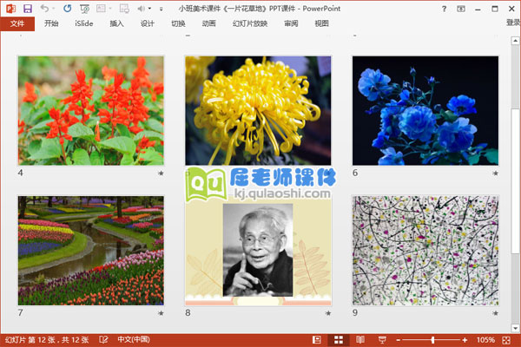Image resolution: width=521 pixels, height=347 pixels.
Task: Click the zoom in plus button
Action: coord(465,340)
